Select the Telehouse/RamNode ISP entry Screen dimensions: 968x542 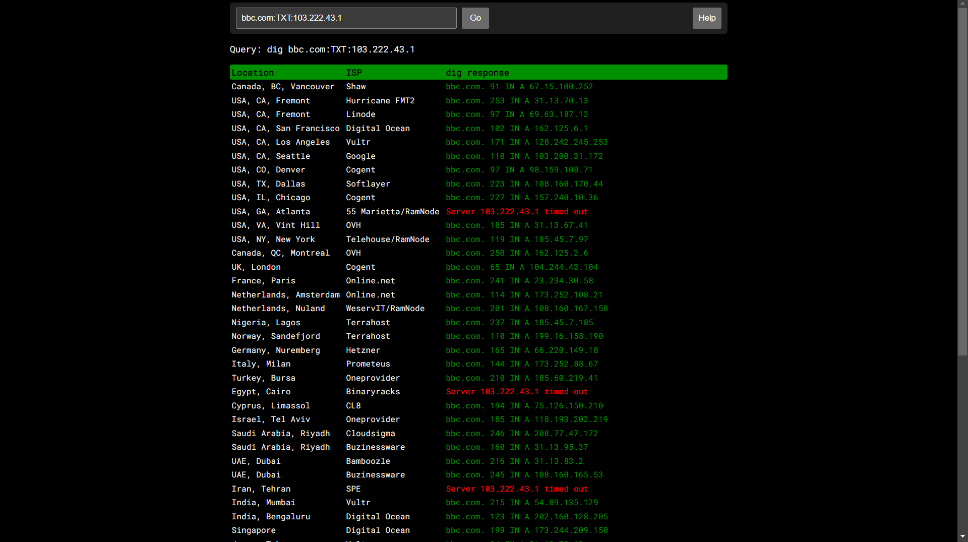[x=387, y=239]
